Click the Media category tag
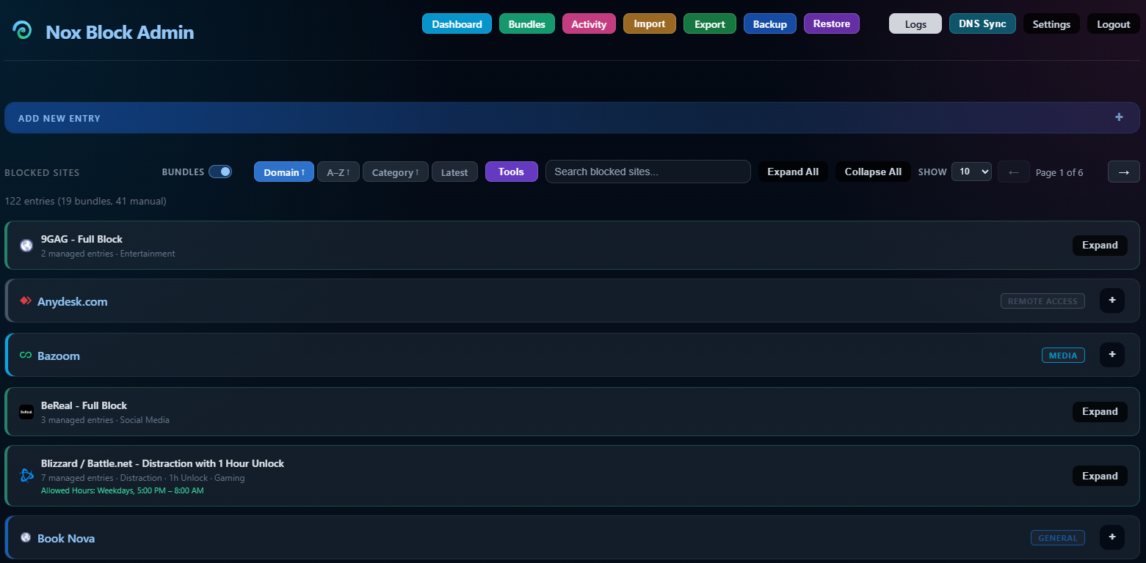The width and height of the screenshot is (1146, 563). tap(1063, 355)
